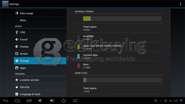185x104 pixels.
Task: Click the NAND flash usage bar
Action: coord(122,80)
